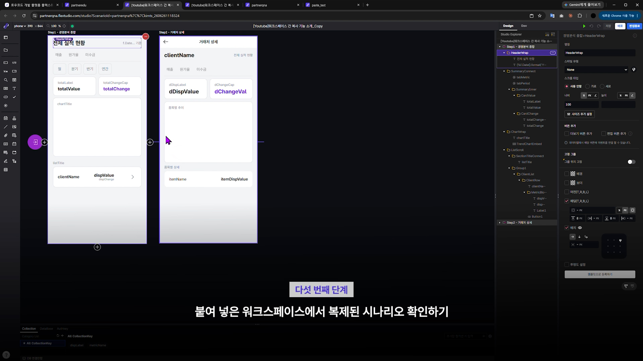The image size is (643, 361).
Task: Click the undo icon in top bar
Action: (x=591, y=26)
